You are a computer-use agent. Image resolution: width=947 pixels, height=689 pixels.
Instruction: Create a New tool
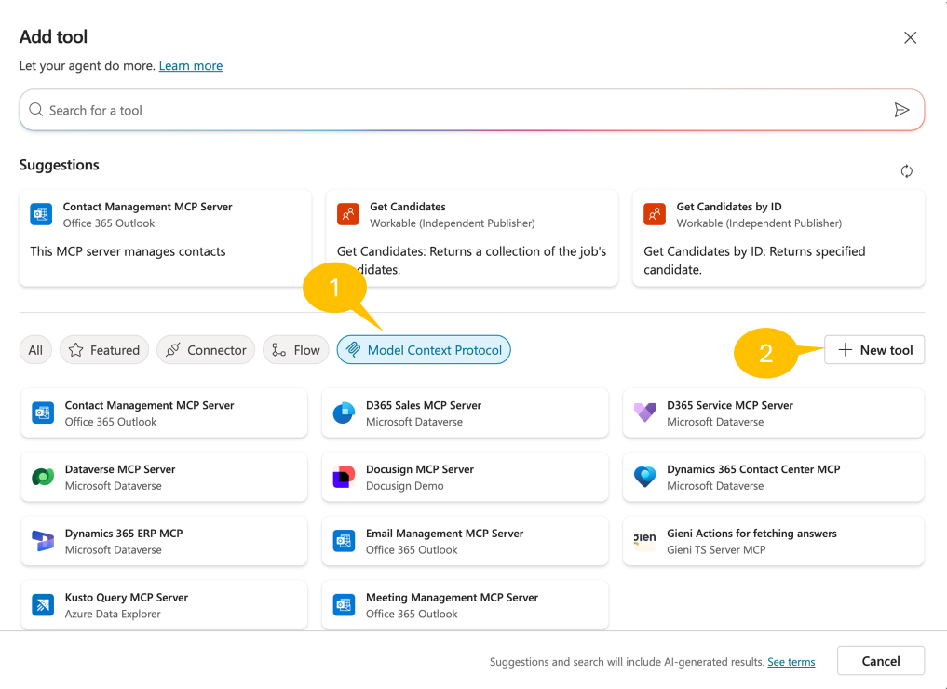click(874, 350)
